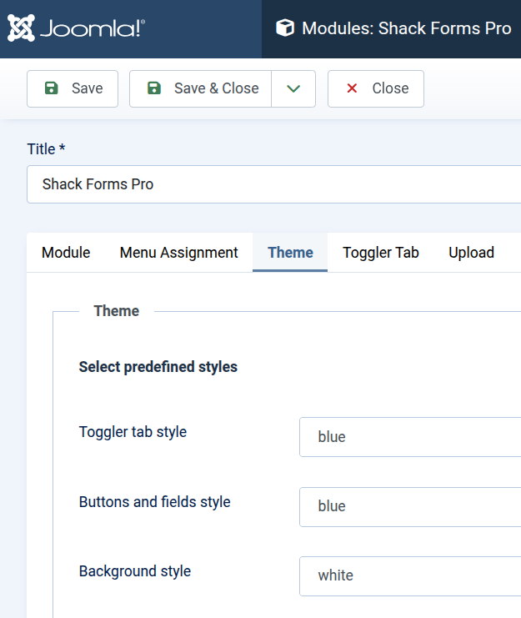Screen dimensions: 521x618
Task: Open the Toggler tab style dropdown
Action: point(410,437)
